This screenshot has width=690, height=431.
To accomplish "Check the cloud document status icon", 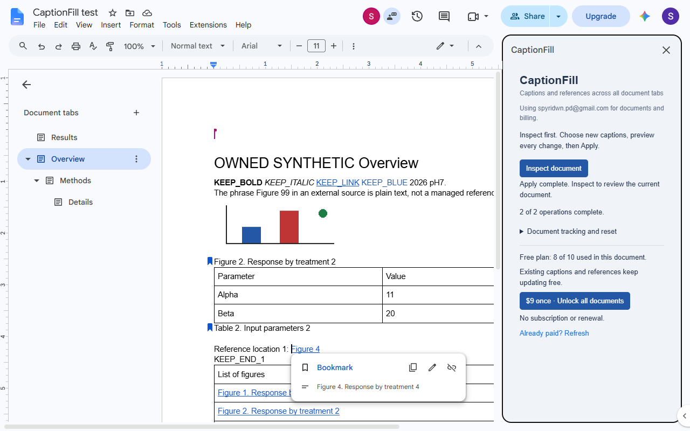I will 147,13.
